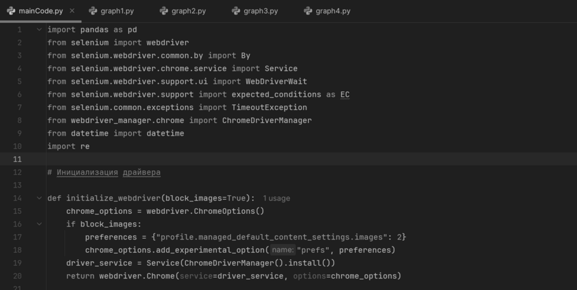Open the '1 usage' hint link
This screenshot has height=290, width=577.
click(x=276, y=198)
